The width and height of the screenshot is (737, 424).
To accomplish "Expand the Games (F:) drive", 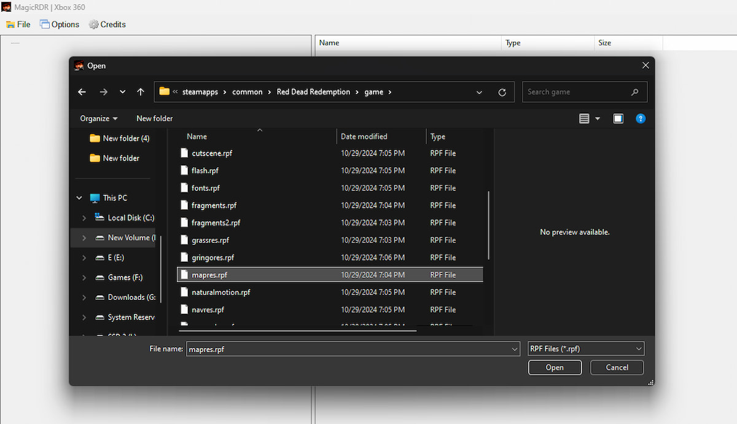I will point(84,277).
